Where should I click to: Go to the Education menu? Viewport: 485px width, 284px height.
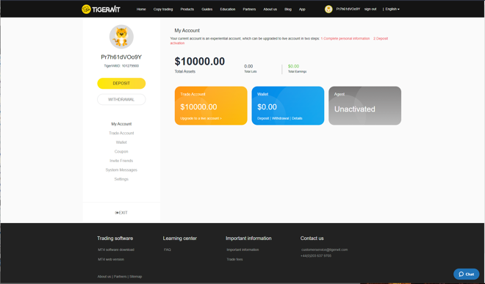[x=228, y=10]
